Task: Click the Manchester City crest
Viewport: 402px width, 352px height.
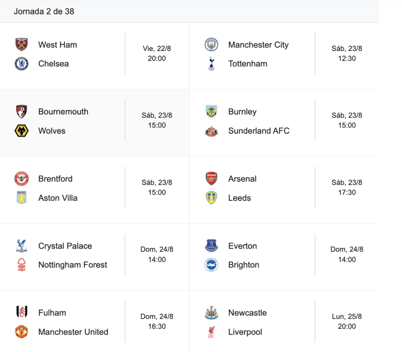Action: tap(212, 45)
